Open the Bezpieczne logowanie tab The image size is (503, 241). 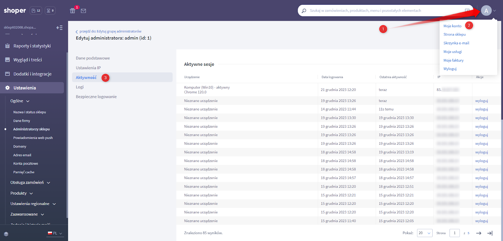coord(96,97)
